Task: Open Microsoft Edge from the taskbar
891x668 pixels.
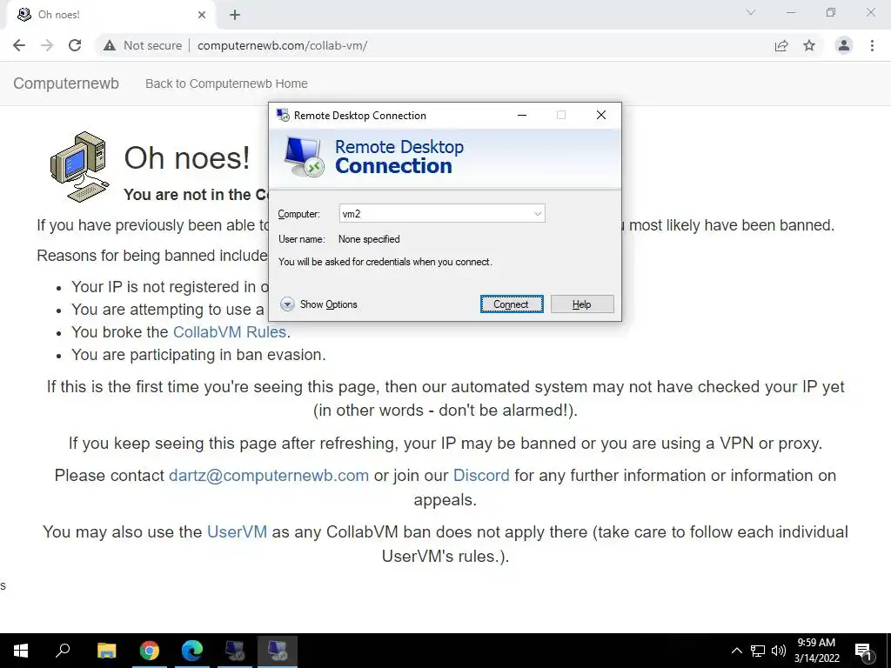Action: pyautogui.click(x=192, y=651)
